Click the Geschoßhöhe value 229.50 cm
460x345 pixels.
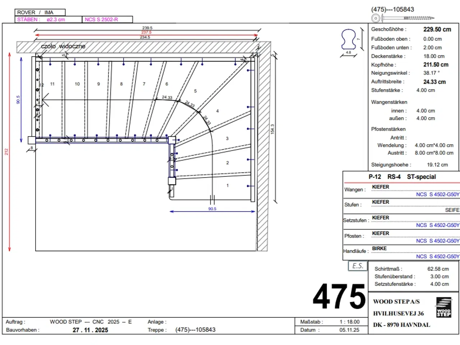(x=437, y=29)
